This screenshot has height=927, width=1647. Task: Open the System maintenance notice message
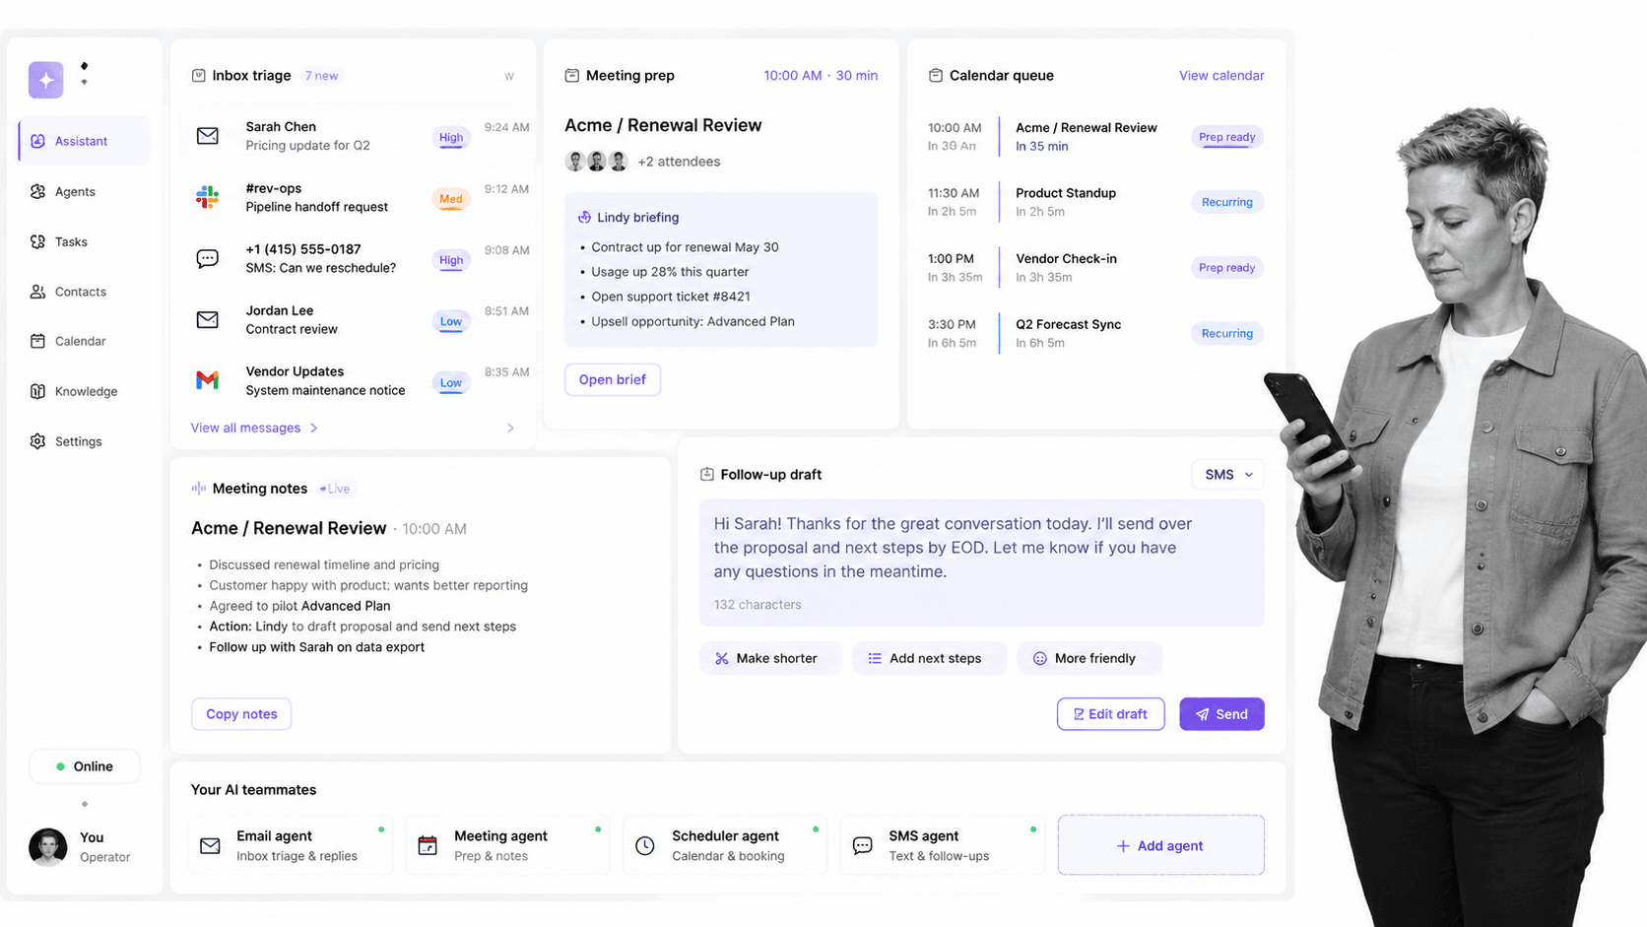pyautogui.click(x=325, y=390)
